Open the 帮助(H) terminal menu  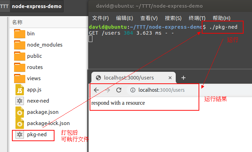[x=221, y=18]
